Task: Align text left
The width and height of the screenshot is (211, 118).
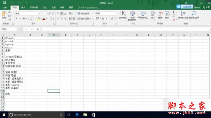Action: coord(58,19)
